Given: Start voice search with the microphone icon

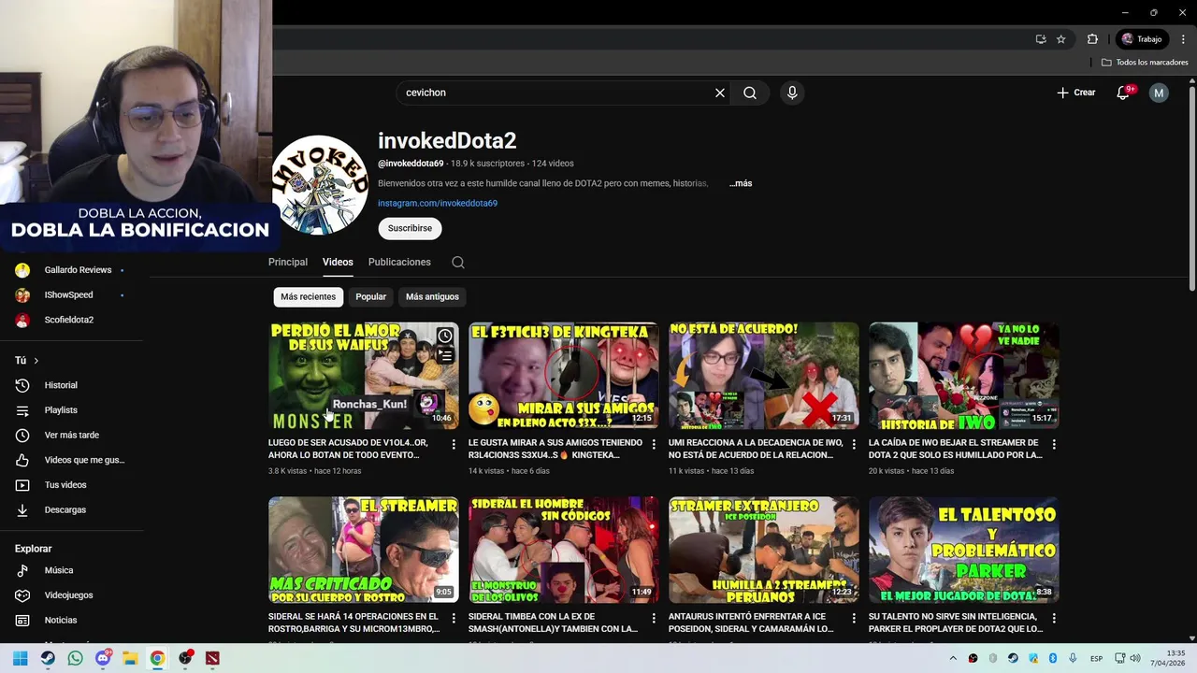Looking at the screenshot, I should [x=792, y=93].
